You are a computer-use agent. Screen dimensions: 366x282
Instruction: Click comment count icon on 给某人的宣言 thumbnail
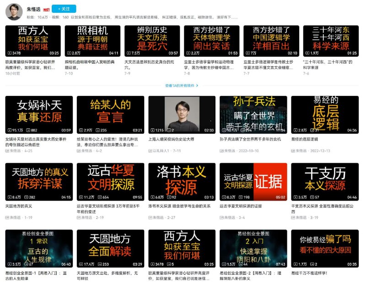[97, 130]
